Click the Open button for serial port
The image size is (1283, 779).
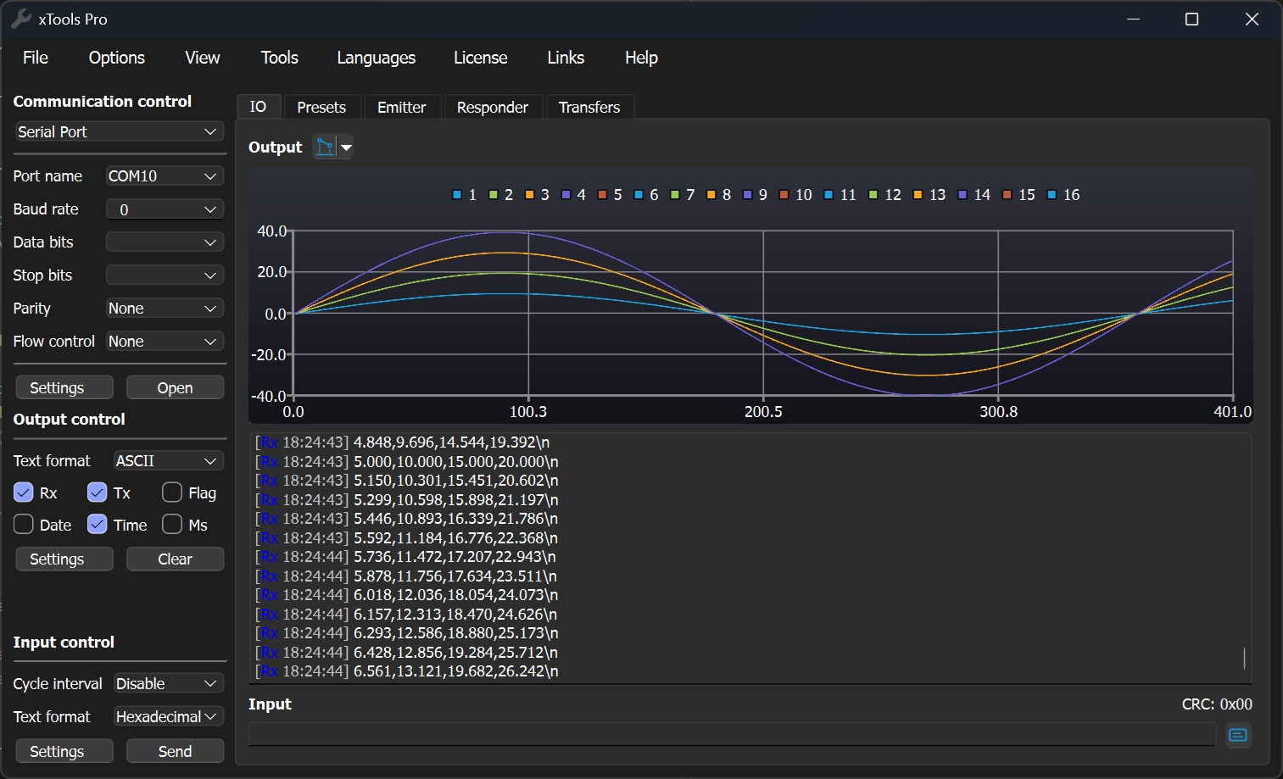175,387
